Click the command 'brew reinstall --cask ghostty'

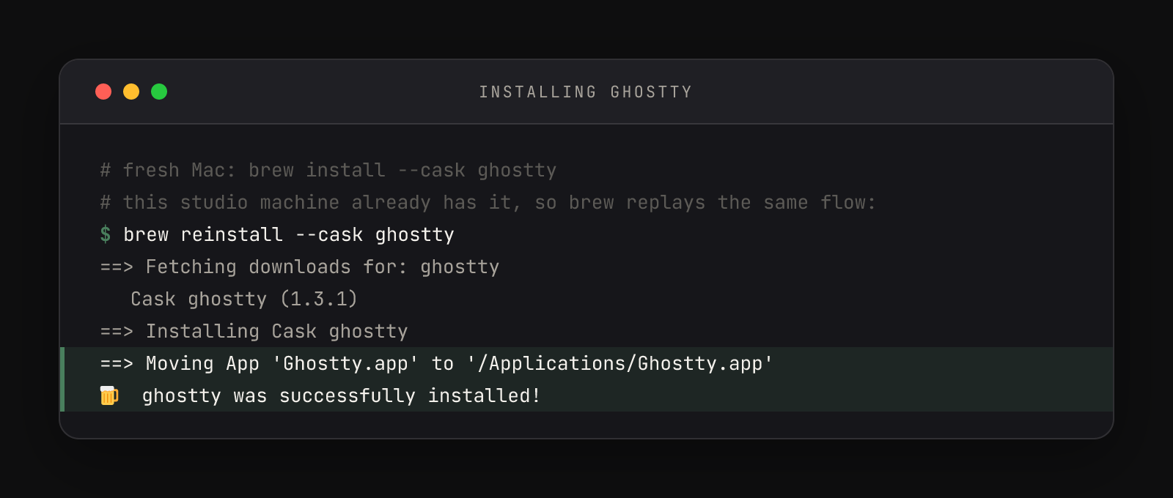pos(289,234)
